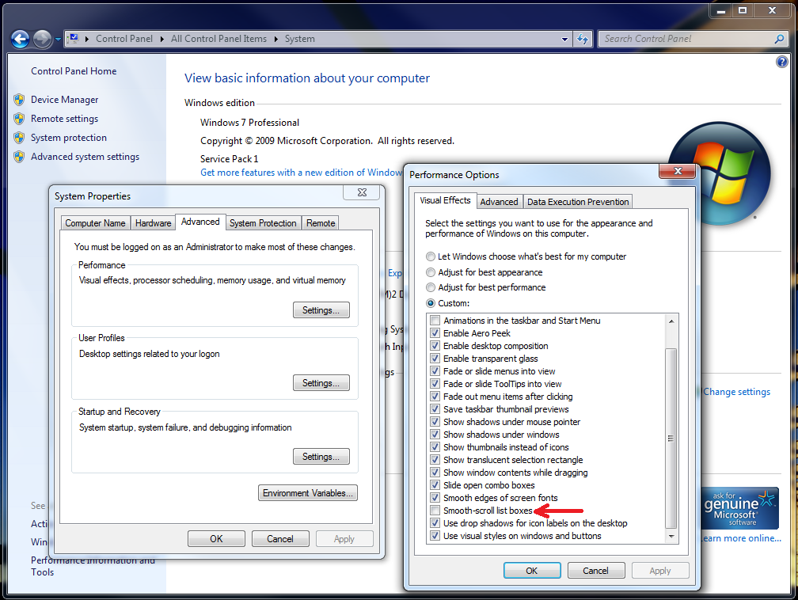Click Learn more online link
Viewport: 798px width, 600px height.
(742, 538)
